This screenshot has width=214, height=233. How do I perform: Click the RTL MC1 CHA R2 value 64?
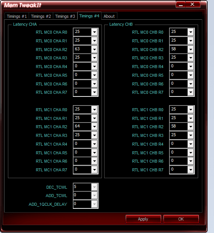tap(77, 126)
